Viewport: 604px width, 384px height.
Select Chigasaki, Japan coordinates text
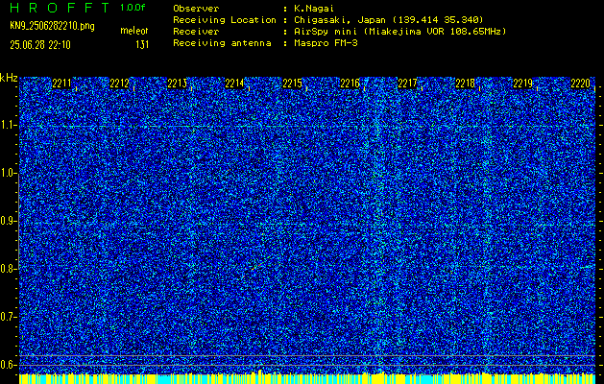tap(389, 20)
